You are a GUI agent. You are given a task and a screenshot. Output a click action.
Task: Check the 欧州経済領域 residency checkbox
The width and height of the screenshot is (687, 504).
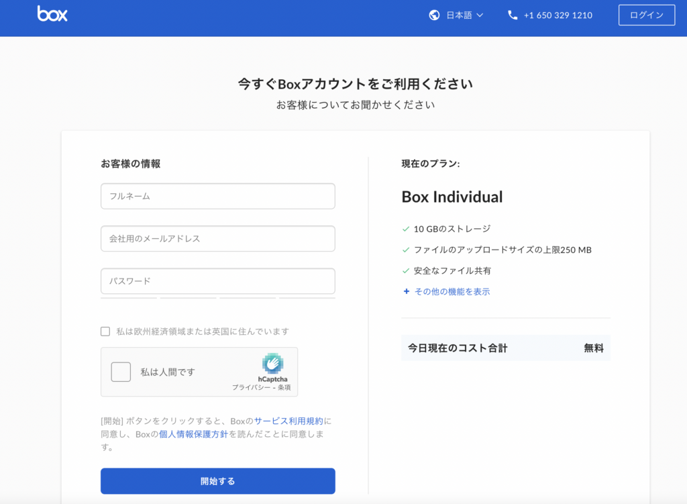[105, 332]
